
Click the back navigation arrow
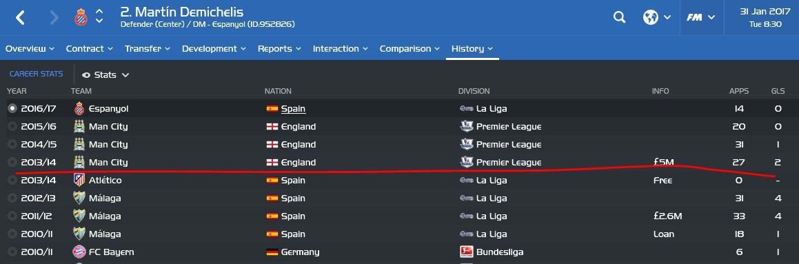point(21,17)
